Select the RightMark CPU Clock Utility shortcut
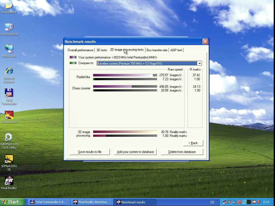This screenshot has width=275, height=206. pyautogui.click(x=9, y=141)
